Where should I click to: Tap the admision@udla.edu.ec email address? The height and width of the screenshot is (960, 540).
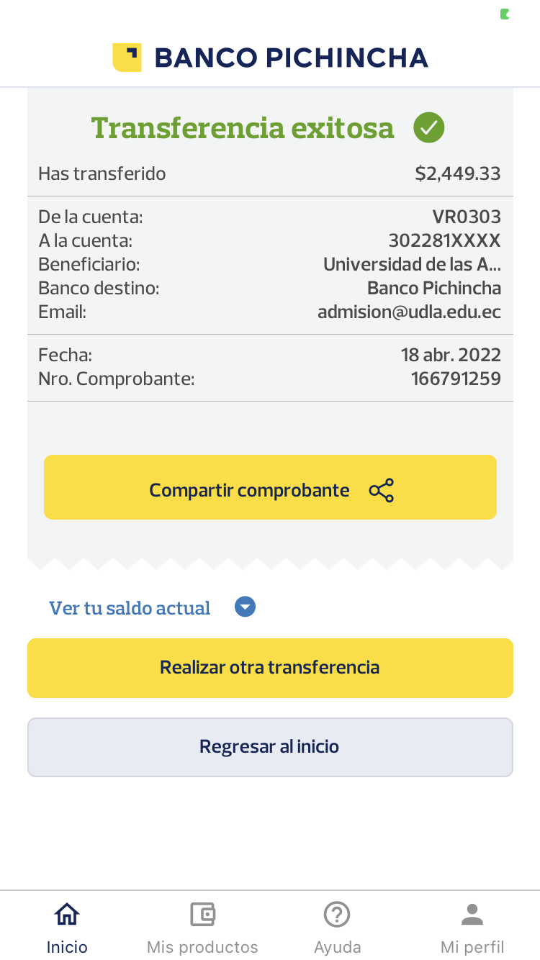[409, 312]
